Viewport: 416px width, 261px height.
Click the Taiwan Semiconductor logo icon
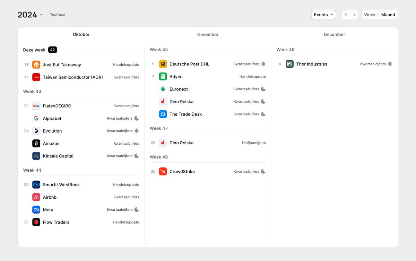(x=36, y=77)
